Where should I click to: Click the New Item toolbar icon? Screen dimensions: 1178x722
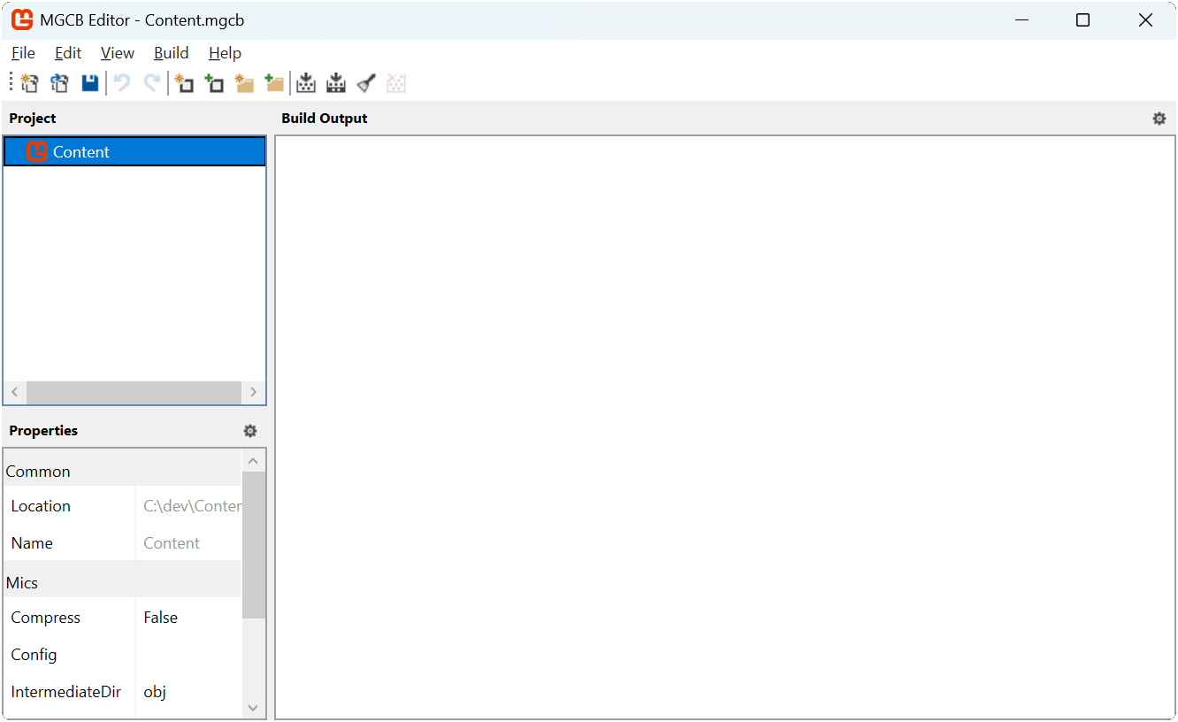tap(184, 83)
